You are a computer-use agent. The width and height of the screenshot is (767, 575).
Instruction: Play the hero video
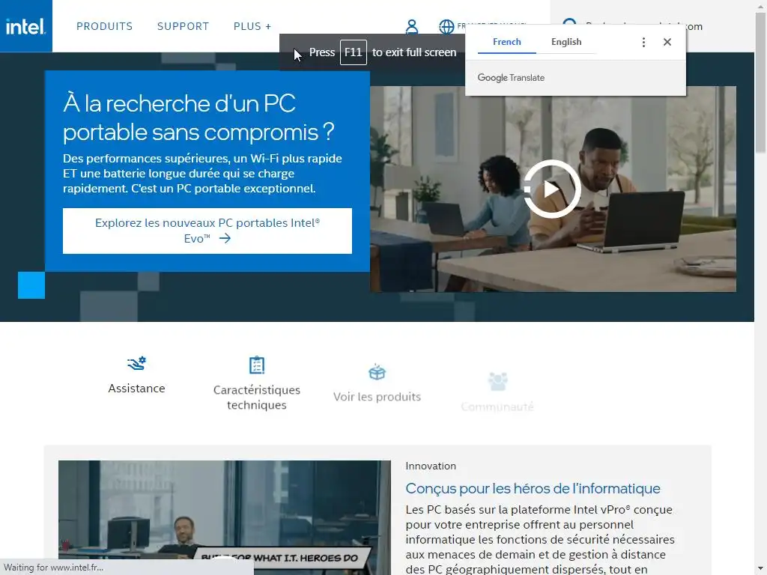[552, 189]
